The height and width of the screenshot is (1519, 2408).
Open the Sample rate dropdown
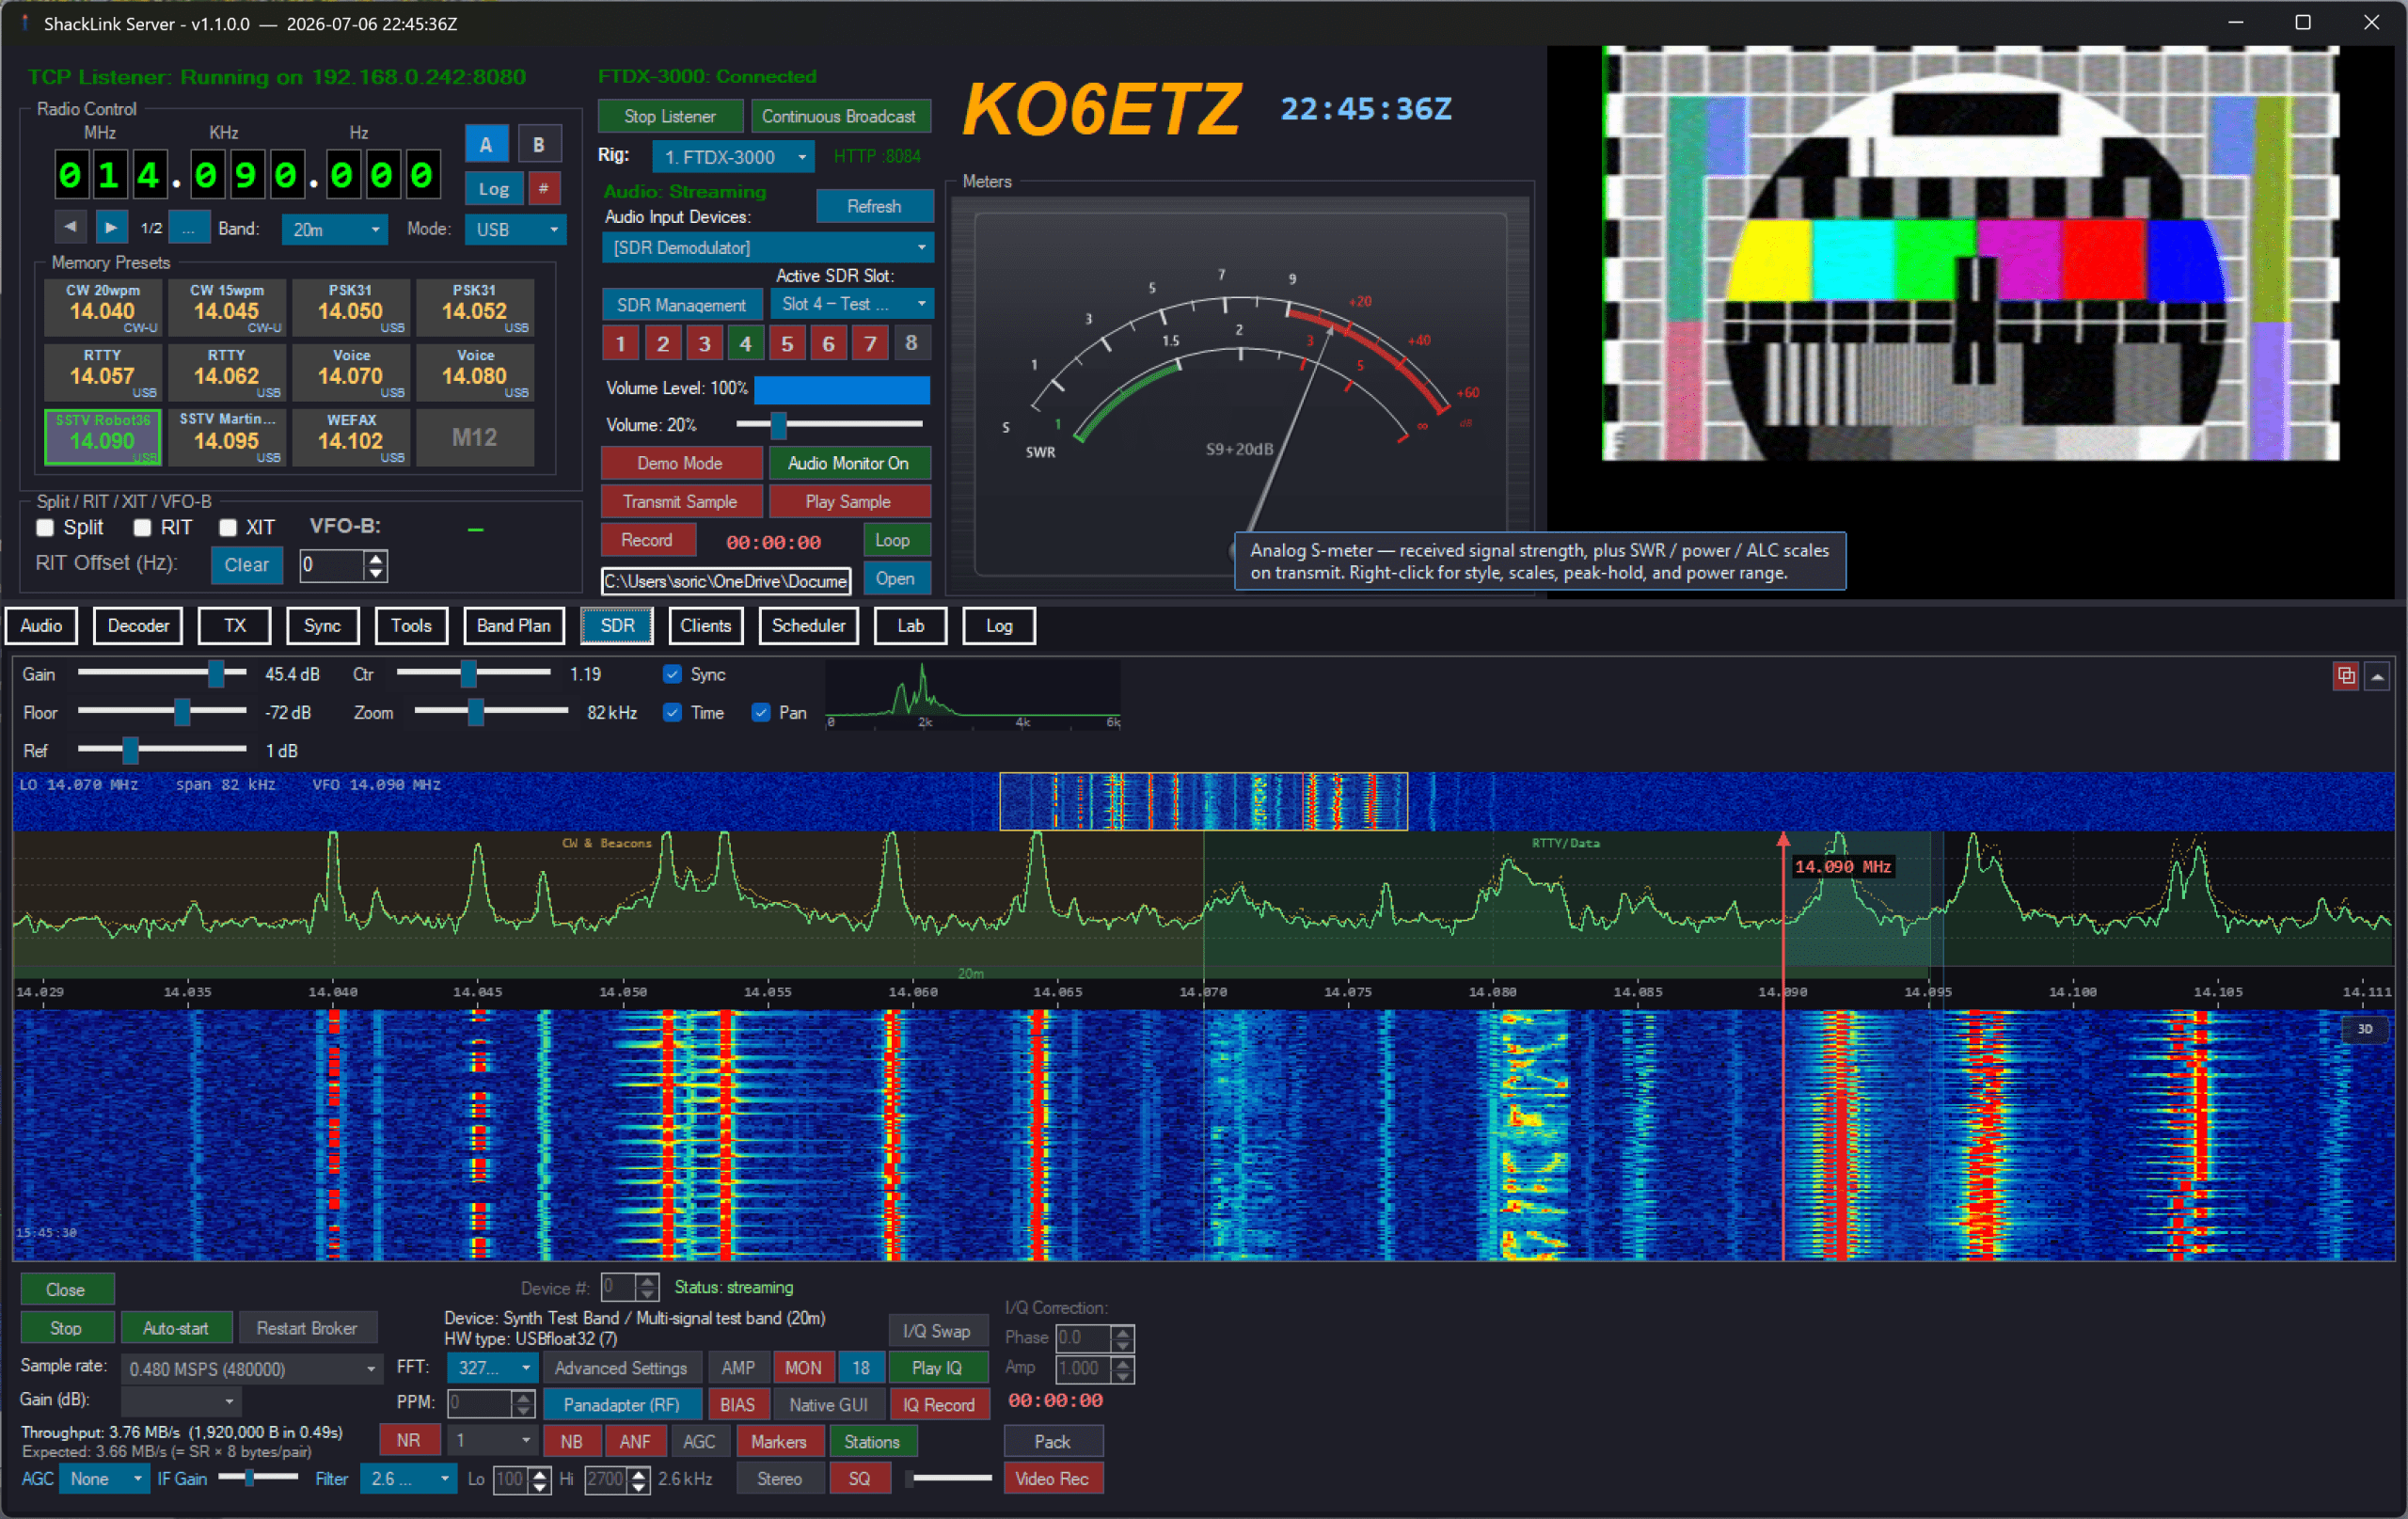click(x=252, y=1369)
